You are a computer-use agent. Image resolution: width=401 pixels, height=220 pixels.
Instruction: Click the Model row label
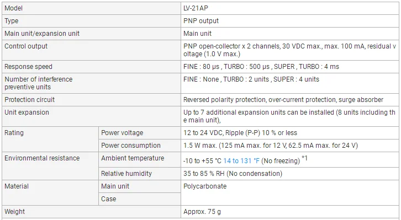click(x=14, y=8)
